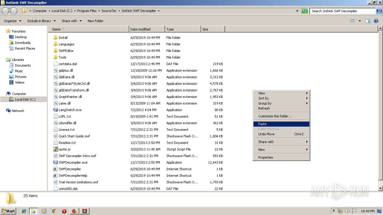Click the Start button

(8, 211)
